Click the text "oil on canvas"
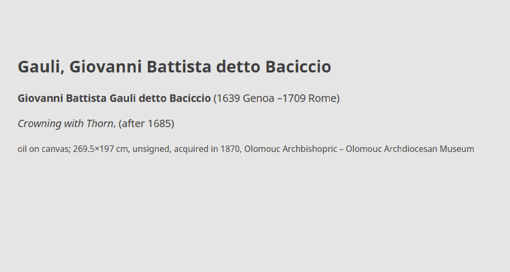Viewport: 510px width, 272px height. coord(43,149)
